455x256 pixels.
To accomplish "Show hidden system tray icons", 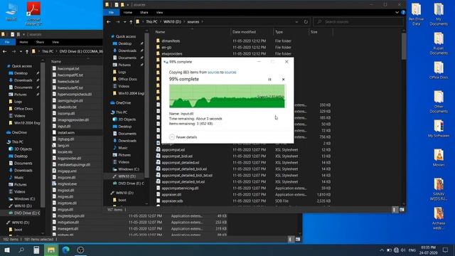I will [x=382, y=250].
